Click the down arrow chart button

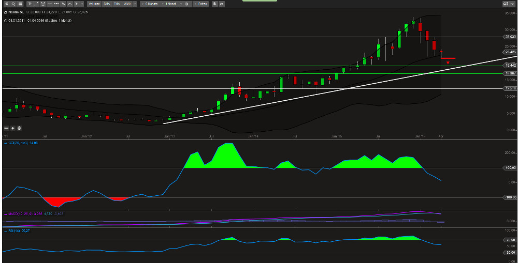click(12, 128)
